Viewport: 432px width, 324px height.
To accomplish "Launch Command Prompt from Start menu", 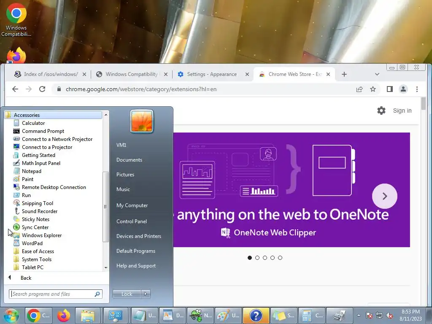I will tap(43, 131).
